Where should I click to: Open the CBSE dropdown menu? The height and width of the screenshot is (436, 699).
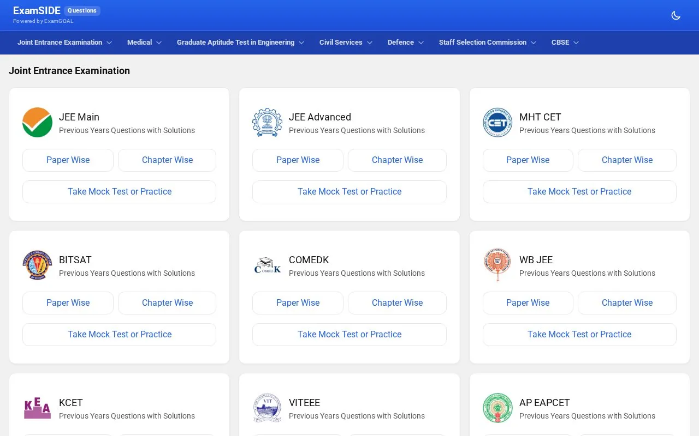click(565, 43)
